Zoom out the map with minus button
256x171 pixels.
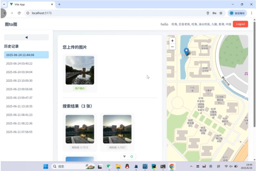click(x=172, y=47)
